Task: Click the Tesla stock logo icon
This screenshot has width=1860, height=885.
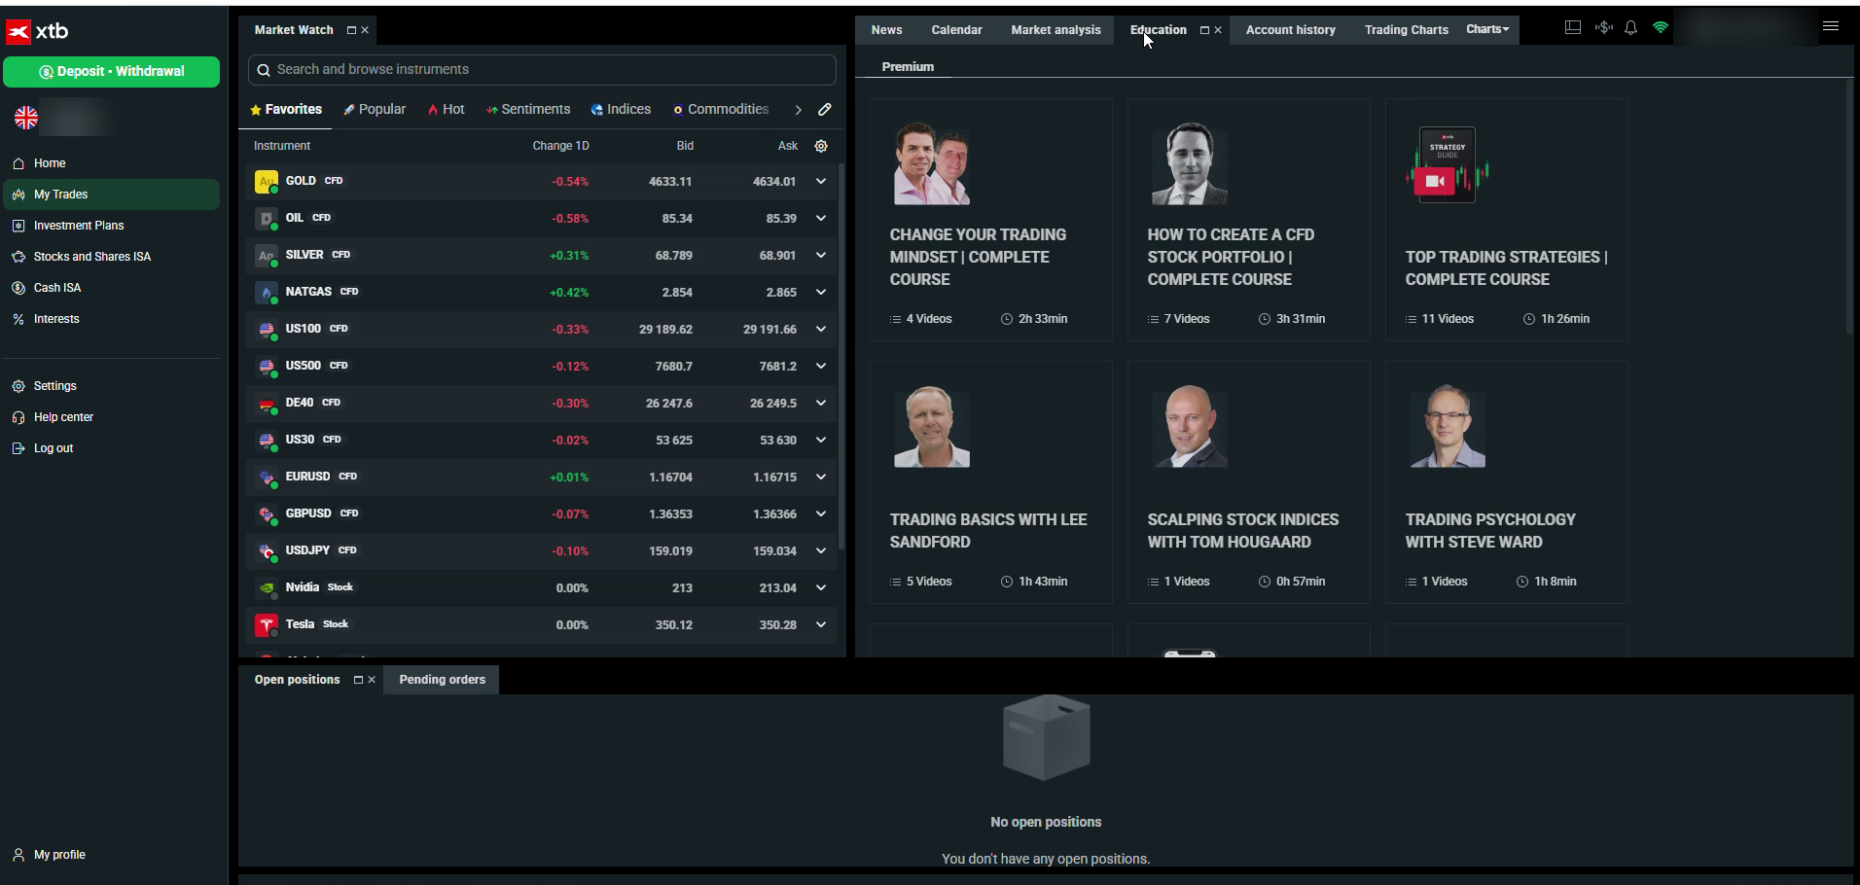Action: point(266,625)
